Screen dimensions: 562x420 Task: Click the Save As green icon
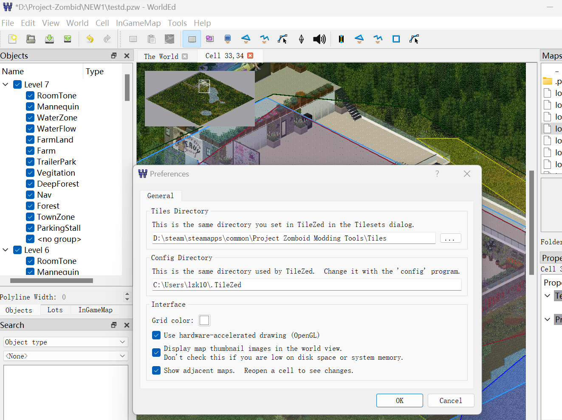point(68,39)
